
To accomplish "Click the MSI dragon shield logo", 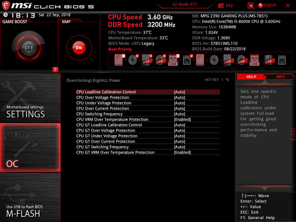I will click(6, 5).
